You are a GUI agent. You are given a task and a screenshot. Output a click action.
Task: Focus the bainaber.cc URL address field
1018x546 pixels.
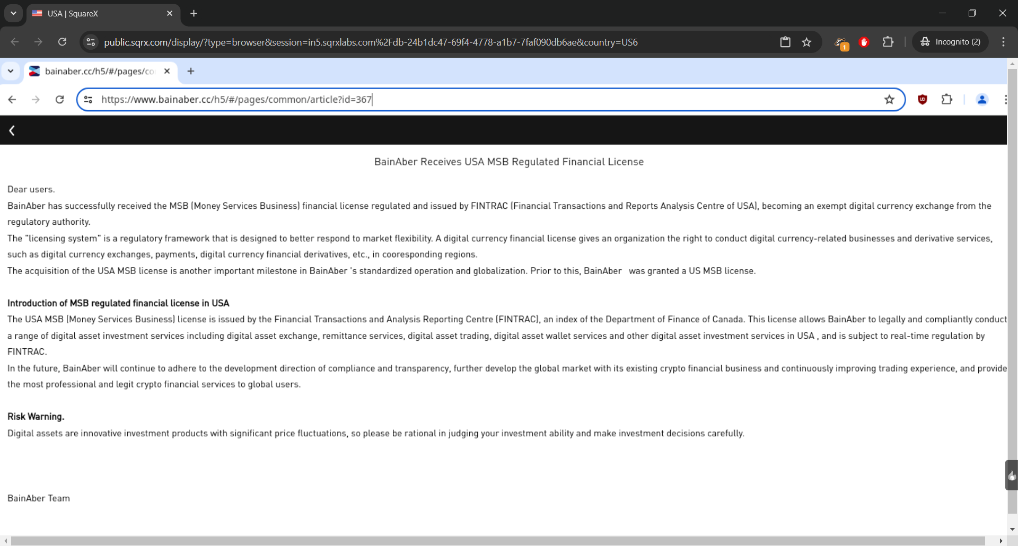477,100
